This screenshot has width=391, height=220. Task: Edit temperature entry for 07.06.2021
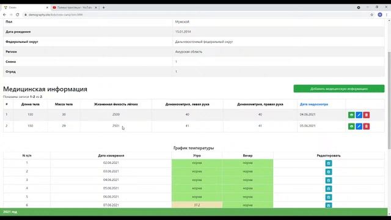[x=329, y=205]
